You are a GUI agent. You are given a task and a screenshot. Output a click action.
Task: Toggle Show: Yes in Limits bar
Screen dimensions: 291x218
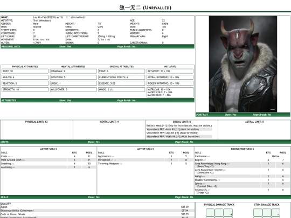point(94,142)
